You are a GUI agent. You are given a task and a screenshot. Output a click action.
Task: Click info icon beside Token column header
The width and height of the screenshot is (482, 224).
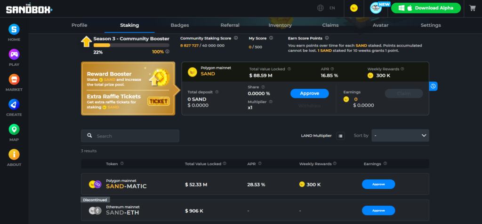click(x=122, y=163)
